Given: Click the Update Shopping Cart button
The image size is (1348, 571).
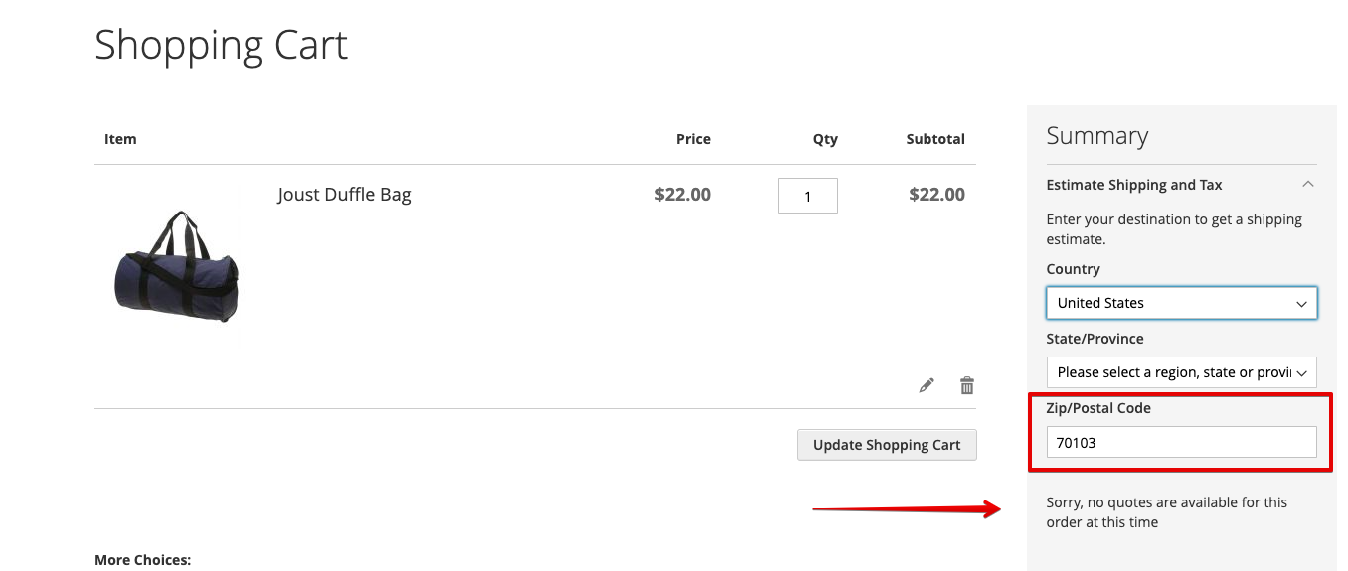Looking at the screenshot, I should click(887, 445).
